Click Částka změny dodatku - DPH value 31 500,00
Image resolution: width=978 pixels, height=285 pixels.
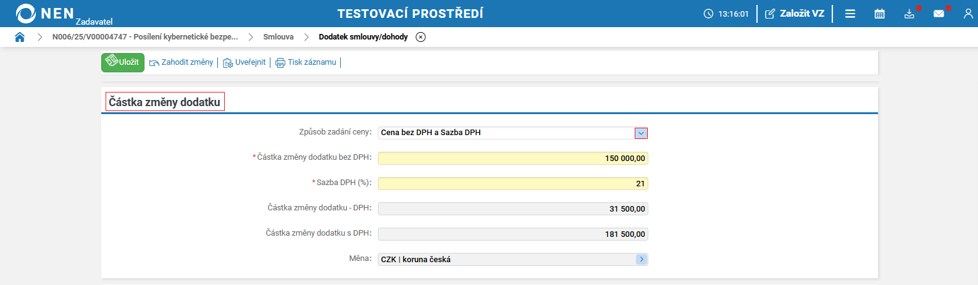(513, 209)
